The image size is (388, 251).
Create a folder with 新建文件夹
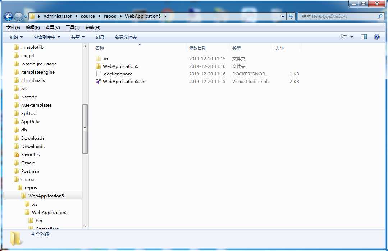pos(126,37)
